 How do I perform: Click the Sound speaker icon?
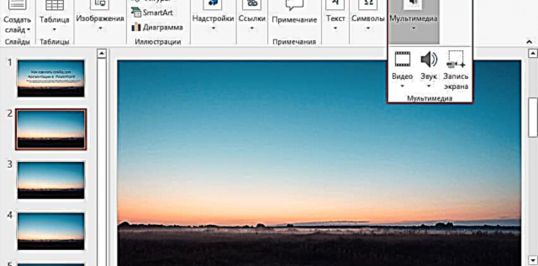(428, 59)
